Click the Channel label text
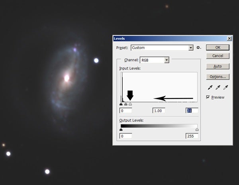239x185 pixels. 131,60
